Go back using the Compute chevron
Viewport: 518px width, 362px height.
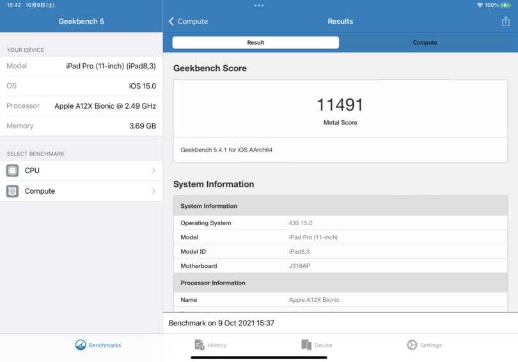click(171, 22)
